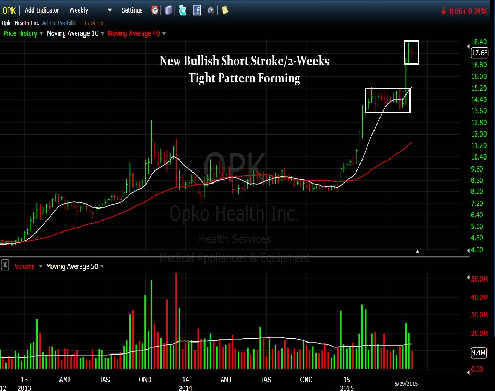Click the Volume label
This screenshot has height=391, width=495.
pyautogui.click(x=25, y=266)
